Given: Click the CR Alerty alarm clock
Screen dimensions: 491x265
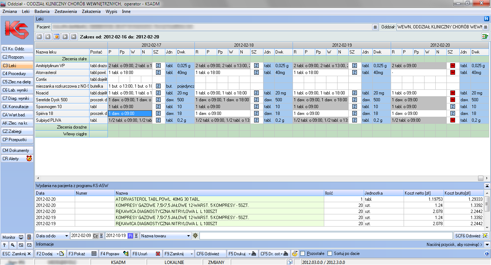Looking at the screenshot, I should coord(29,158).
